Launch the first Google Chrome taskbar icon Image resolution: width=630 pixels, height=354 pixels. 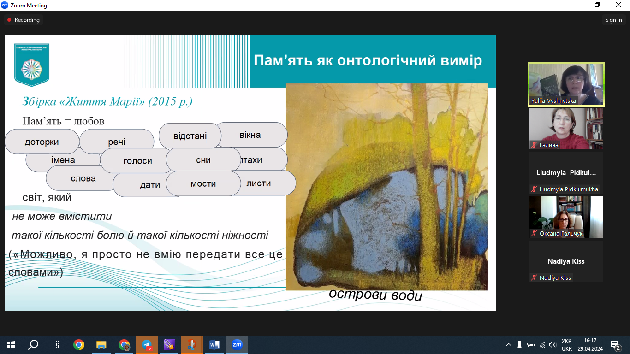pyautogui.click(x=79, y=345)
